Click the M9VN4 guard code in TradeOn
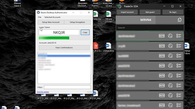This screenshot has width=195, height=109. pyautogui.click(x=146, y=20)
